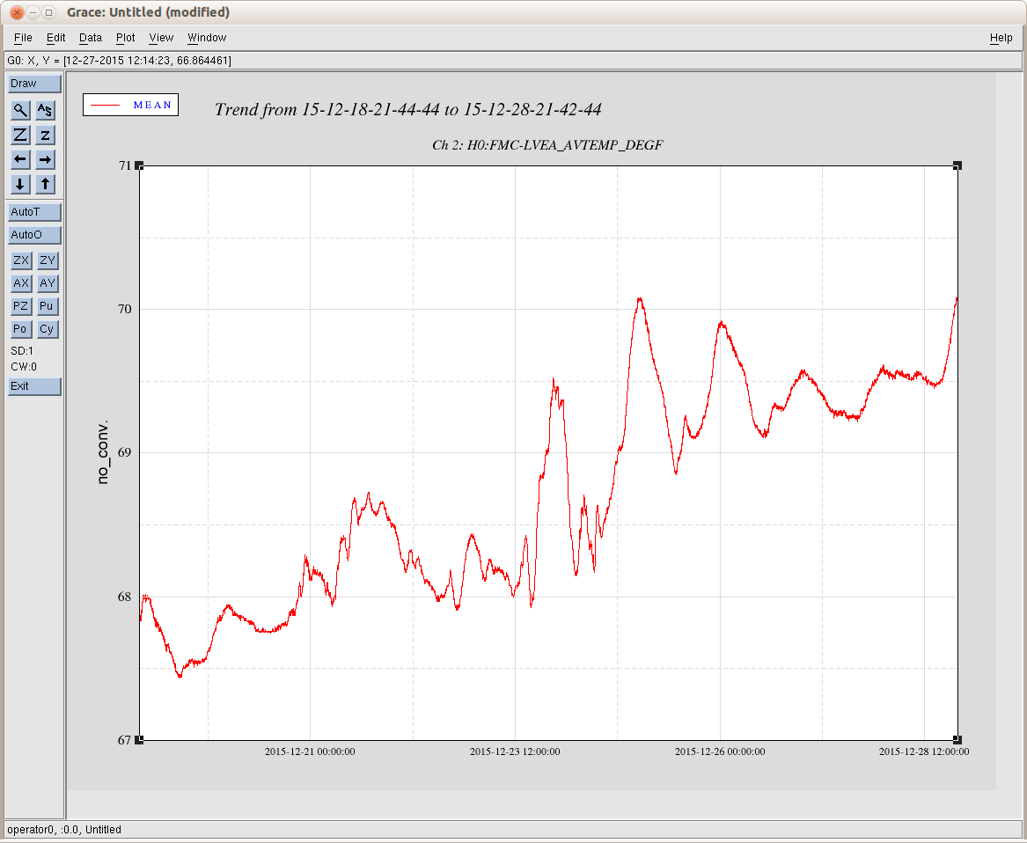Click the small z zoom-out icon
This screenshot has height=843, width=1027.
tap(46, 135)
